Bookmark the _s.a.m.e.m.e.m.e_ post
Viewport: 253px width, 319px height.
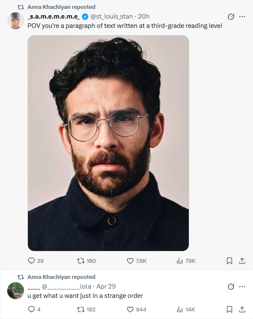point(229,261)
